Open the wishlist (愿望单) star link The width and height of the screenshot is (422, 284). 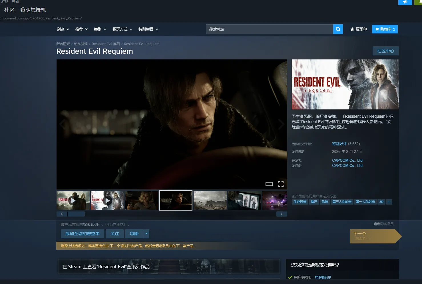pyautogui.click(x=359, y=29)
